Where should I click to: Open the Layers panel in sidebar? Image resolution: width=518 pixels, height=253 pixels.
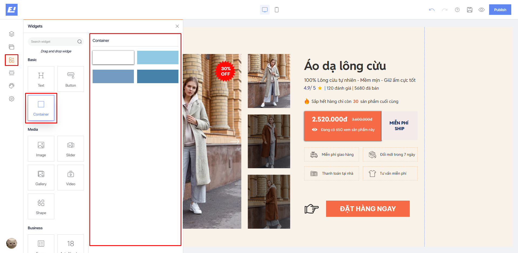click(x=12, y=34)
